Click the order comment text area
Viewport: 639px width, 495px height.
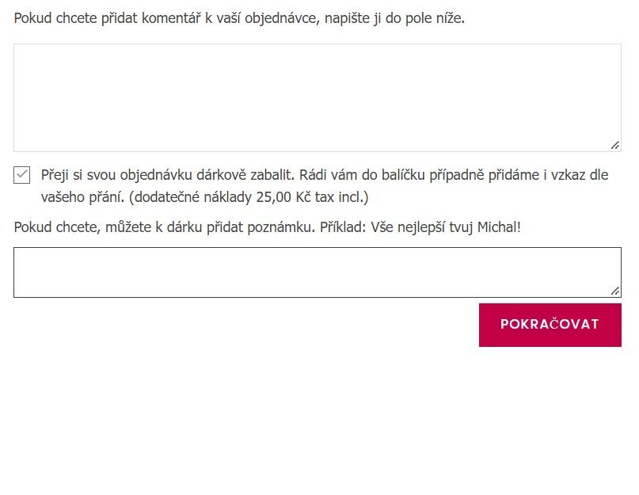click(x=317, y=97)
